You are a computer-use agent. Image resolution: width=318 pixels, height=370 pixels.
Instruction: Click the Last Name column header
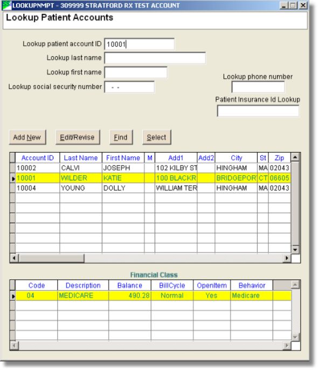pyautogui.click(x=81, y=158)
